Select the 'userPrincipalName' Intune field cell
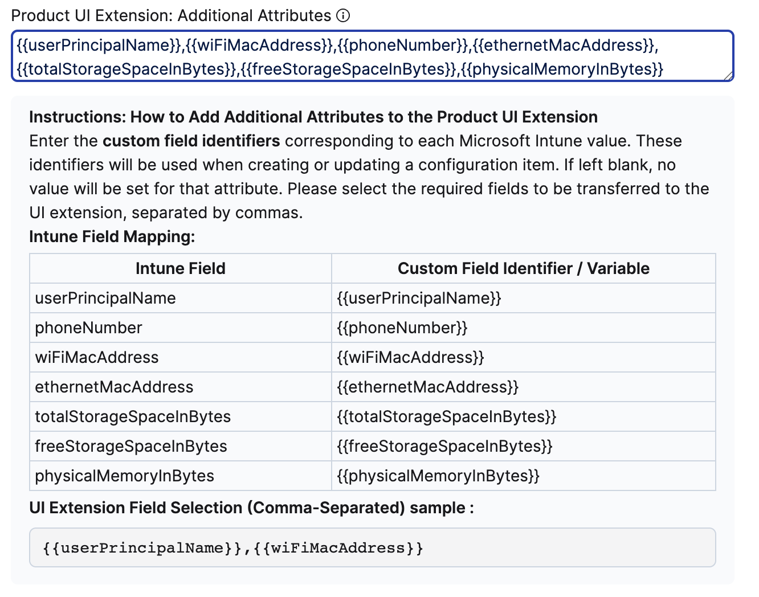The width and height of the screenshot is (759, 597). (x=181, y=298)
